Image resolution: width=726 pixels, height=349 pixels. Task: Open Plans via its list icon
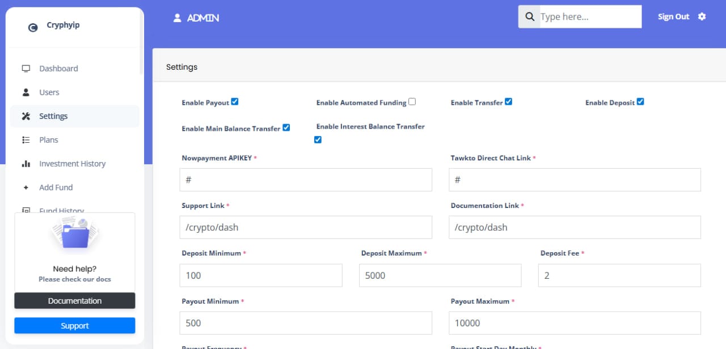(26, 139)
